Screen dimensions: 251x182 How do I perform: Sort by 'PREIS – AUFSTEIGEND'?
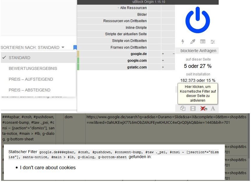click(x=38, y=79)
